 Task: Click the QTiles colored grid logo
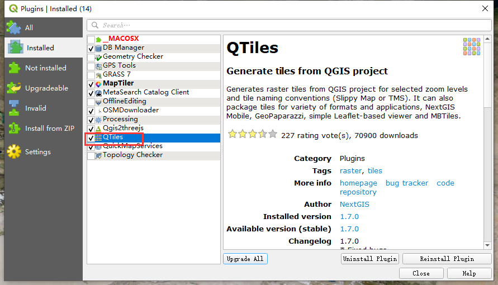(472, 46)
